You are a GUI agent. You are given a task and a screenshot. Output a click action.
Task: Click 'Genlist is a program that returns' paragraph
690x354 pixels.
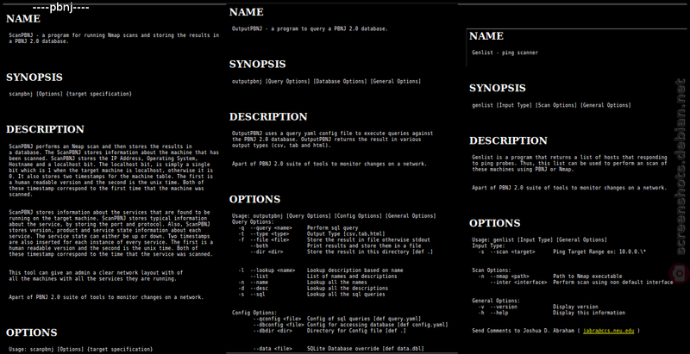(x=570, y=164)
